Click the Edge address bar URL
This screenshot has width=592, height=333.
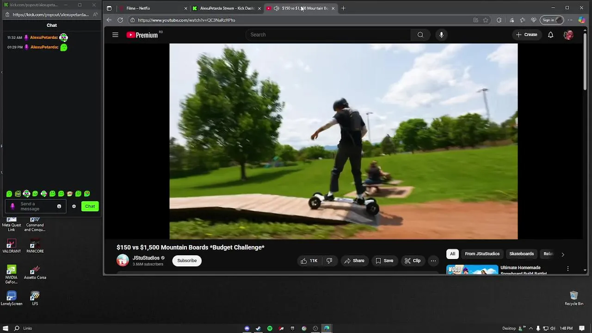[x=186, y=20]
